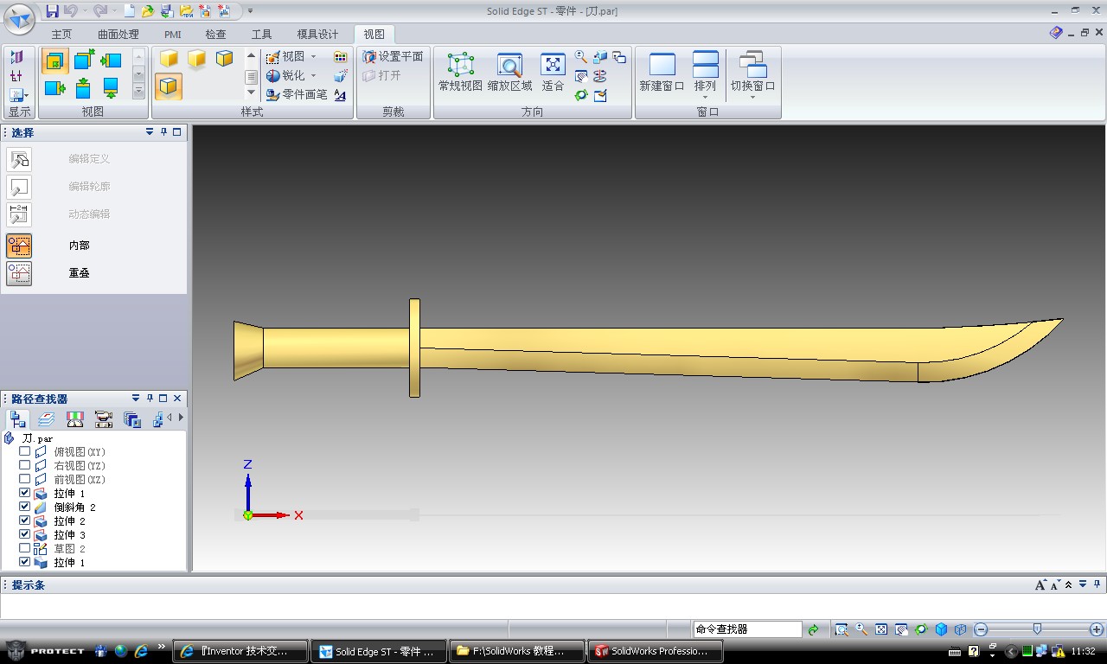Toggle the 俯视图(XY) plane checkbox

[x=25, y=451]
